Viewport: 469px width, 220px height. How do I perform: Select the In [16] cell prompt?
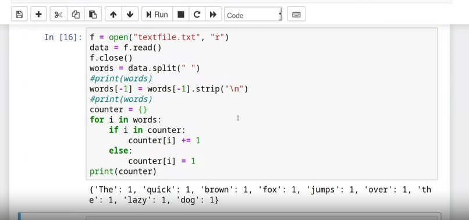point(63,37)
